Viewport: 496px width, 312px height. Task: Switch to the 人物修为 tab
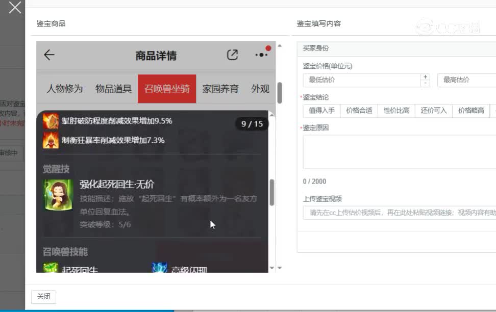pos(65,89)
